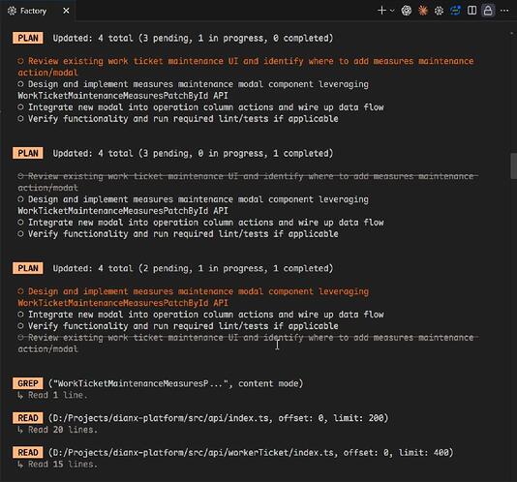Click third plan's 'Verify functionality and run required lint/tests'
The height and width of the screenshot is (482, 517).
click(178, 326)
